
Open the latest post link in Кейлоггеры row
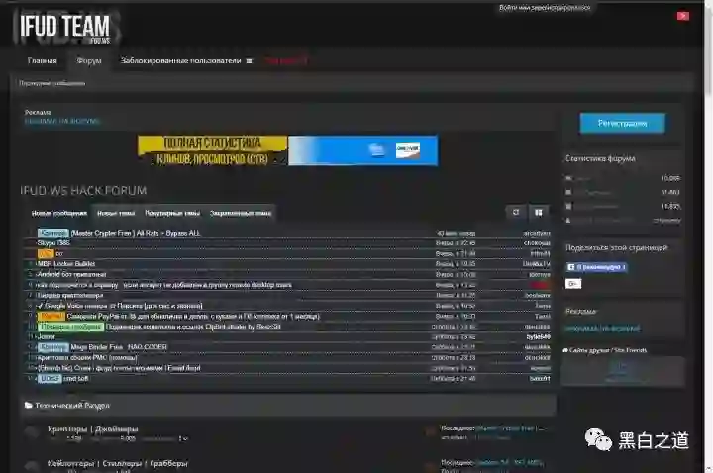pos(509,462)
